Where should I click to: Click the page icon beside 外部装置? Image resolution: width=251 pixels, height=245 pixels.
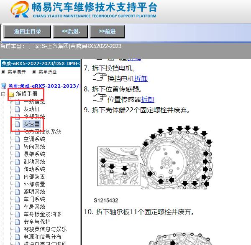click(x=18, y=184)
